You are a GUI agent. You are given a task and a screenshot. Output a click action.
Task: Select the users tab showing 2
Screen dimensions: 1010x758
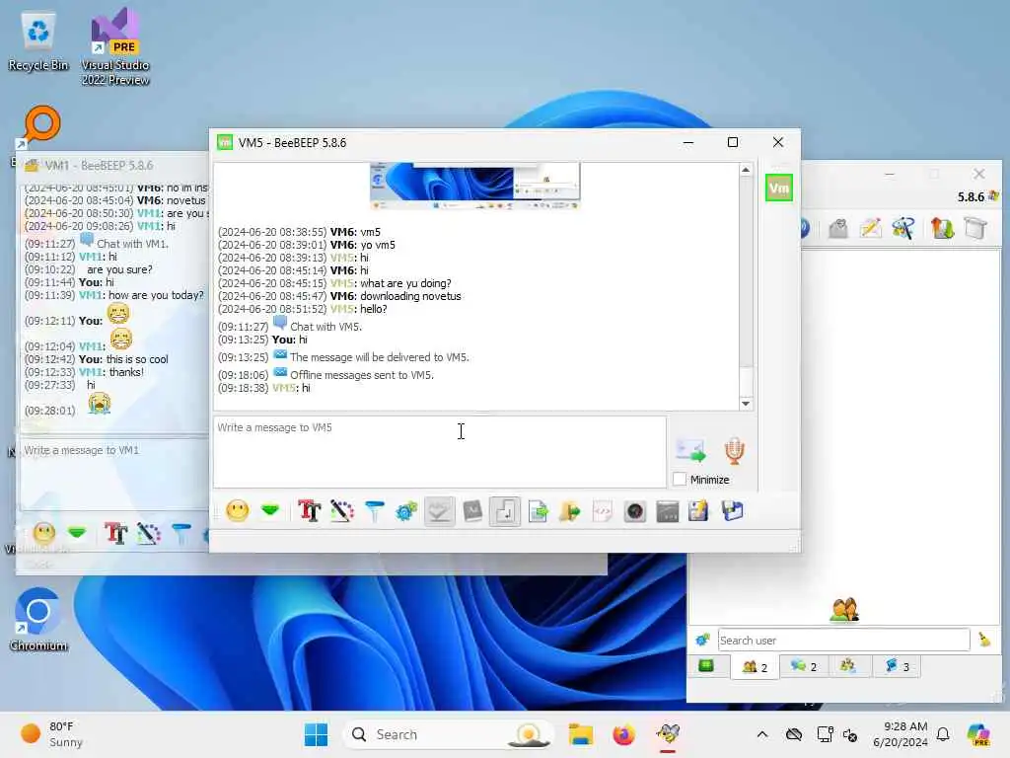755,666
